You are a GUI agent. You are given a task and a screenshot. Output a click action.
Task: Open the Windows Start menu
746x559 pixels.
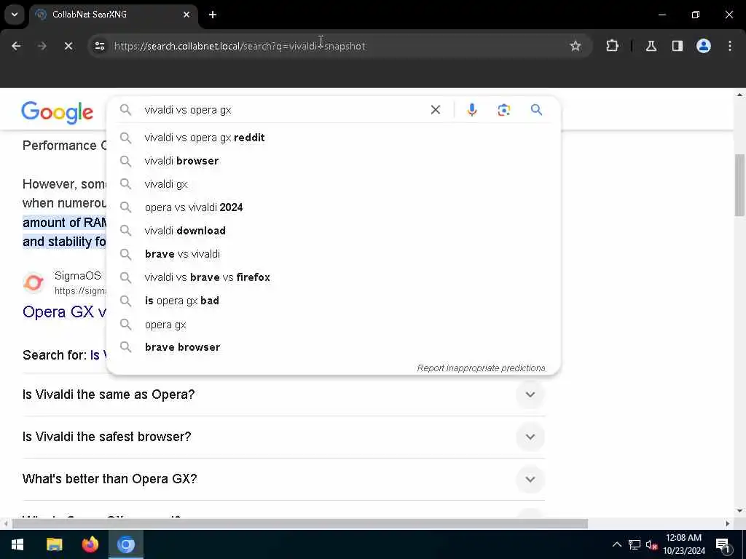[17, 544]
